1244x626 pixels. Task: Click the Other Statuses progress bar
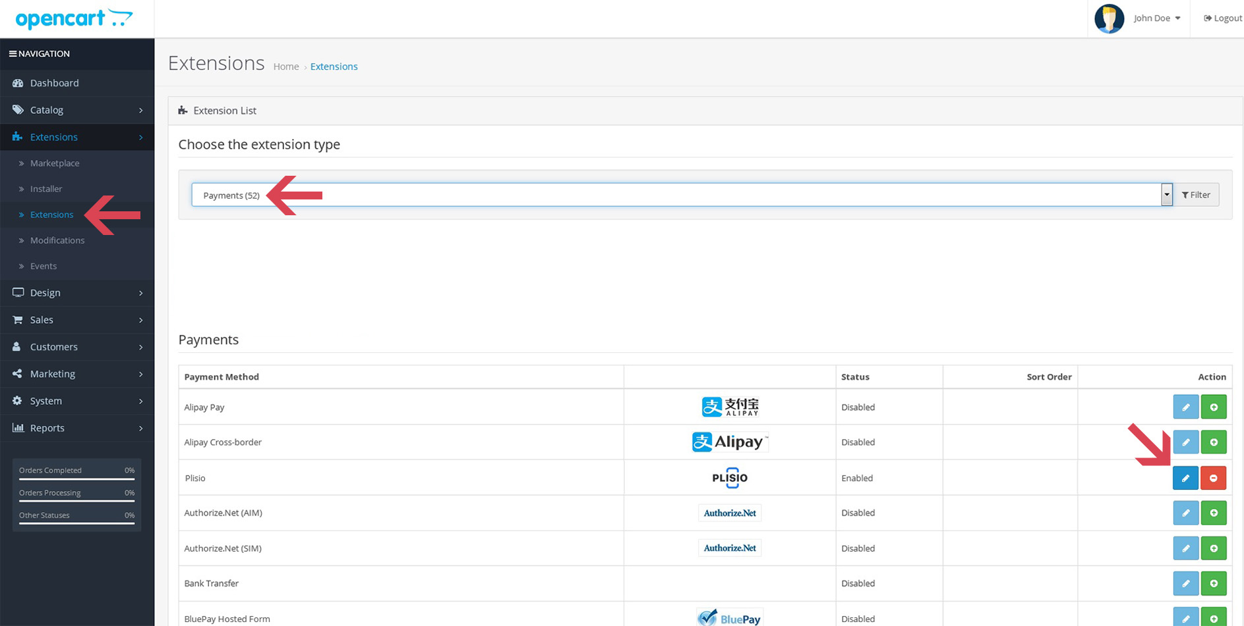76,524
